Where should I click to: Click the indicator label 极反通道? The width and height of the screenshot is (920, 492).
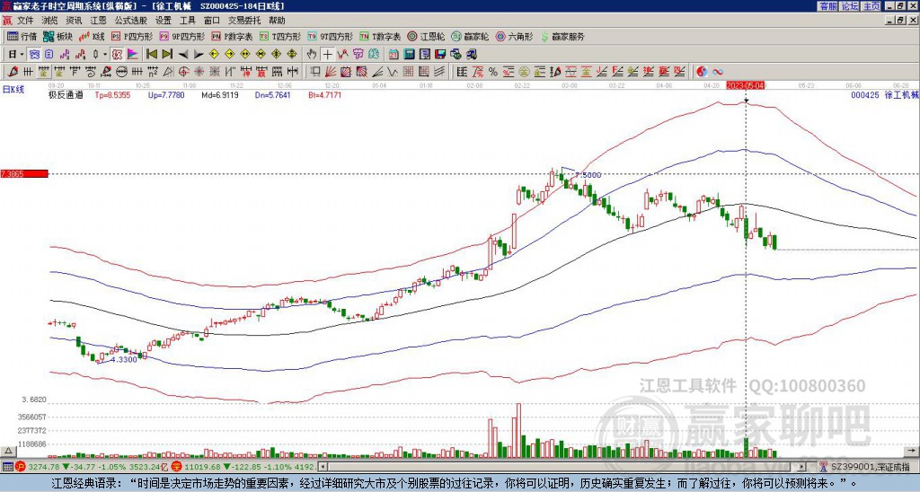66,94
